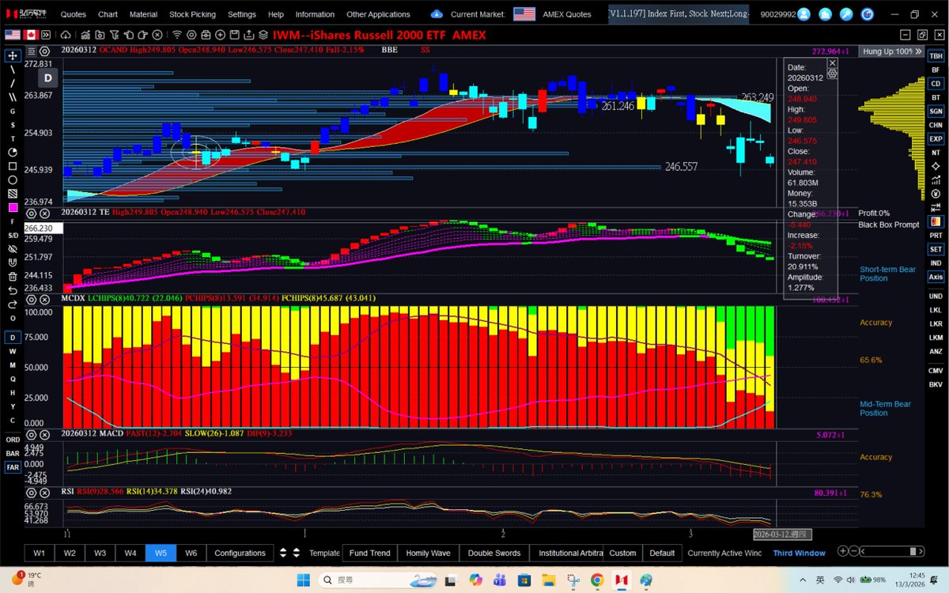Redo drawing action

[13, 304]
